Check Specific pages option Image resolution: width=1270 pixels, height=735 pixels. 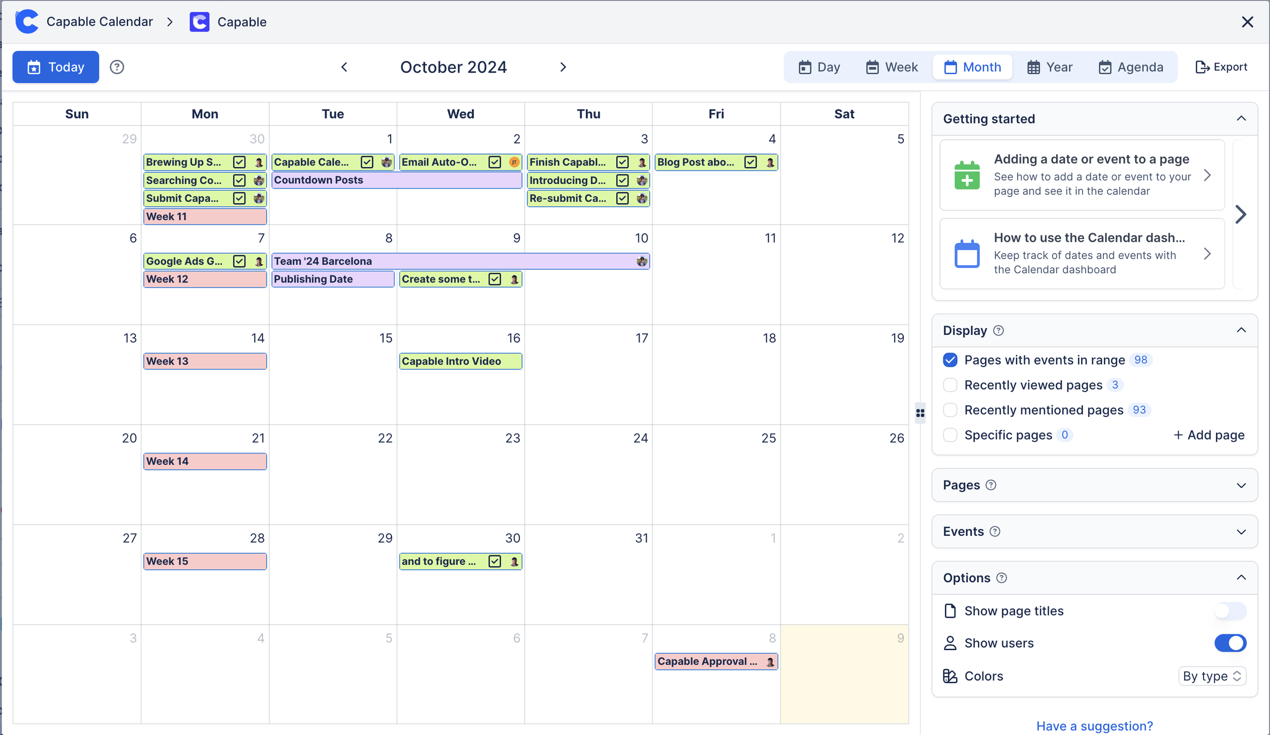pyautogui.click(x=950, y=435)
